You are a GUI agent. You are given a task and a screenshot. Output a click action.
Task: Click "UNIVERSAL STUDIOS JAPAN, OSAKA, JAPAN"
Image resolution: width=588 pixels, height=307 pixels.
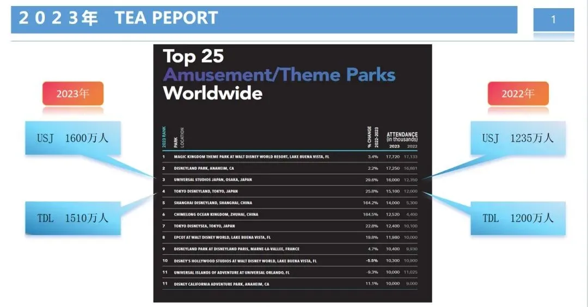(x=213, y=180)
